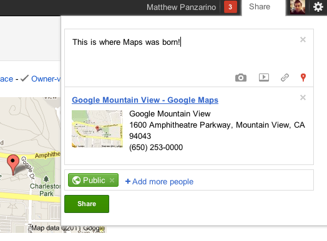The width and height of the screenshot is (327, 241).
Task: Click the profile photo in the top bar
Action: pyautogui.click(x=298, y=7)
